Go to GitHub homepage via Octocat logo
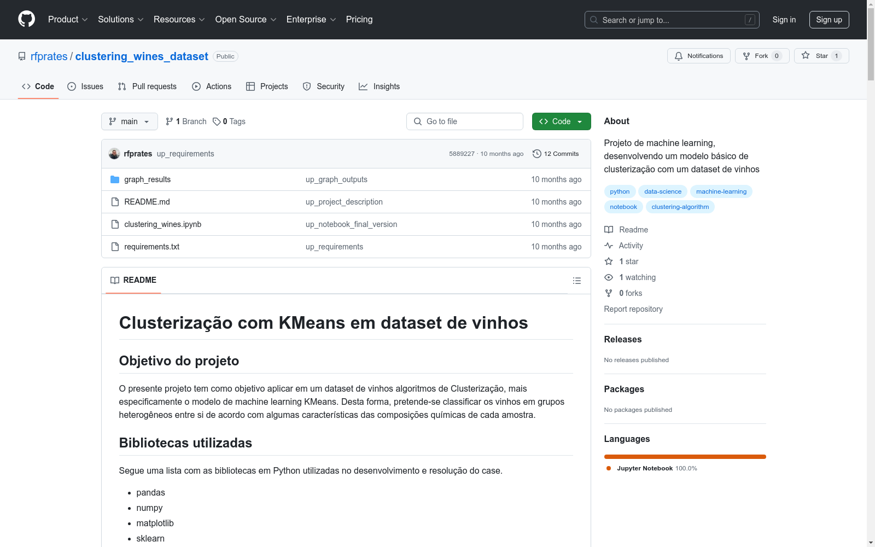This screenshot has width=875, height=547. (x=26, y=19)
